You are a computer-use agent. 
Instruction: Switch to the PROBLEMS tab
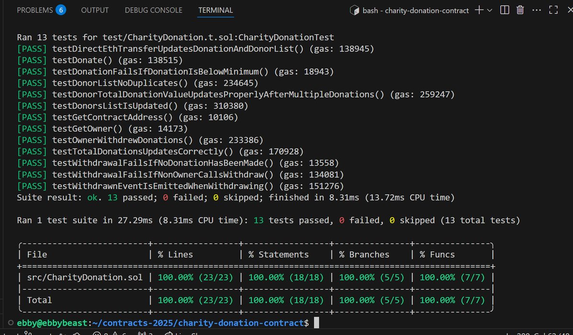point(35,10)
